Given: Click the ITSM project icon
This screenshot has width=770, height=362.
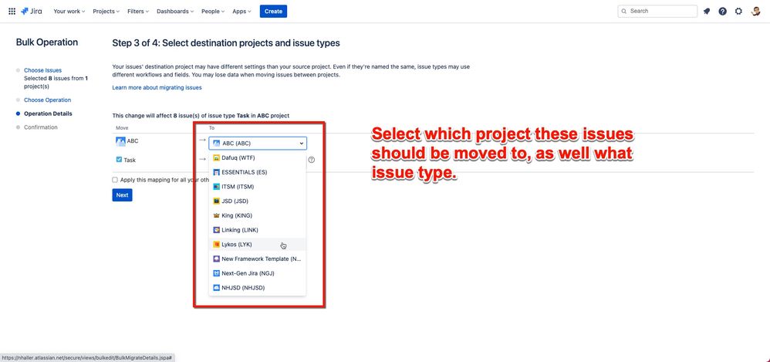Looking at the screenshot, I should [x=217, y=187].
